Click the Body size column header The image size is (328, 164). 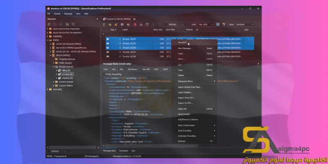pos(159,30)
